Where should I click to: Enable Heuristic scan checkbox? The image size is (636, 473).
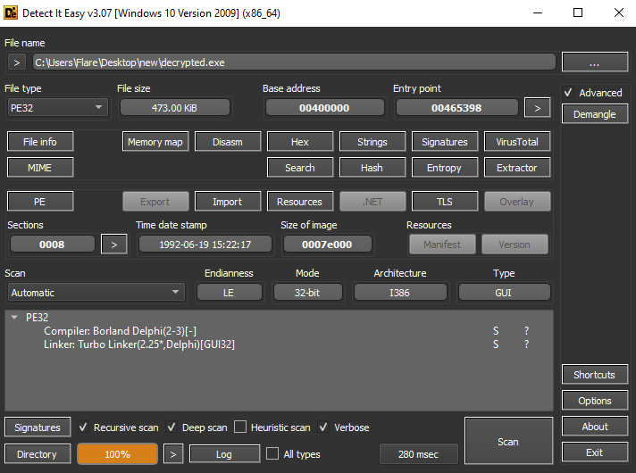point(240,427)
